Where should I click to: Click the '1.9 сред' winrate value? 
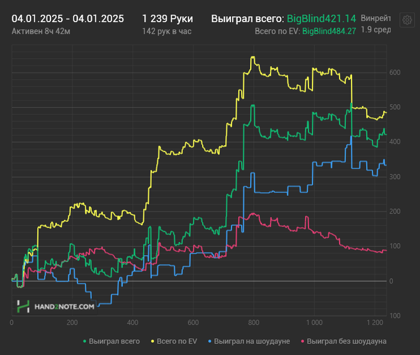(x=376, y=30)
